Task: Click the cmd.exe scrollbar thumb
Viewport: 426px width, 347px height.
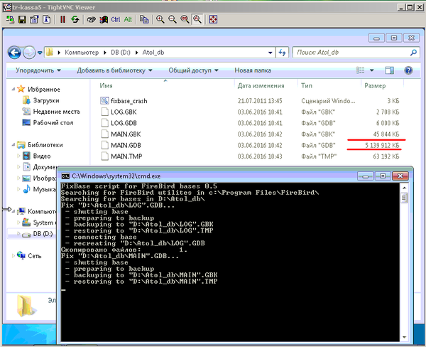Action: coord(404,198)
